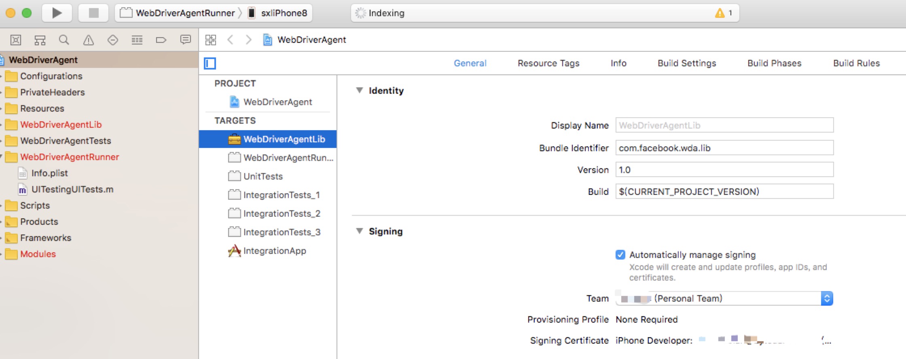
Task: Open the Report navigator speech-bubble icon
Action: click(185, 40)
